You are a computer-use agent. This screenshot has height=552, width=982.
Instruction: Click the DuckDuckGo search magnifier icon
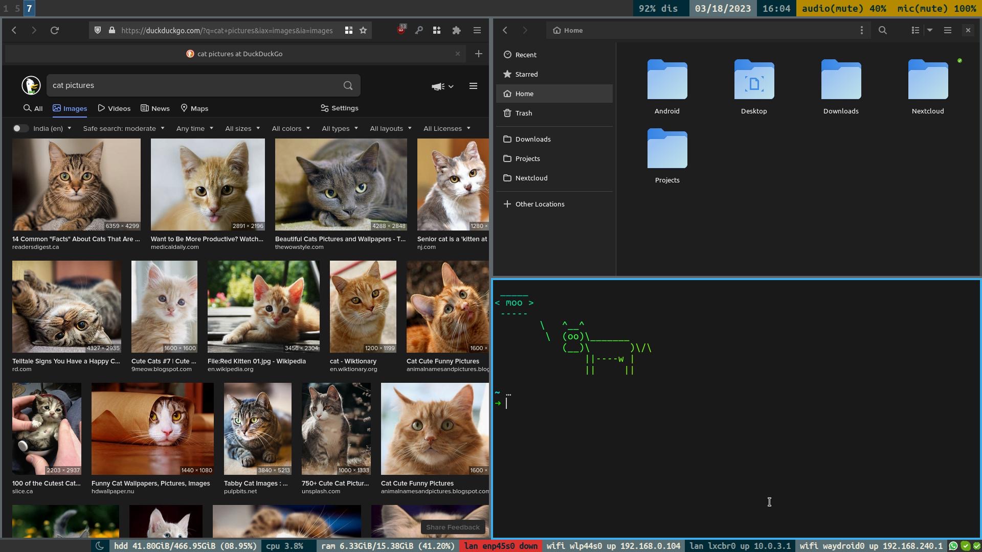[x=348, y=86]
